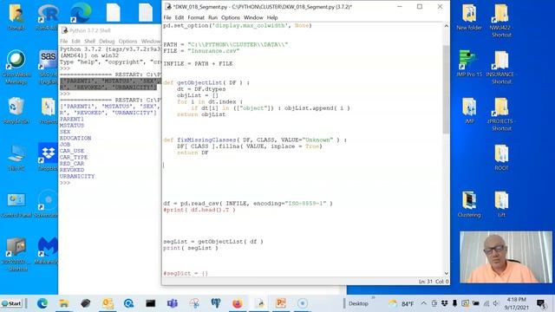This screenshot has height=312, width=555.
Task: Click the Python file icon in editor title bar
Action: point(168,6)
